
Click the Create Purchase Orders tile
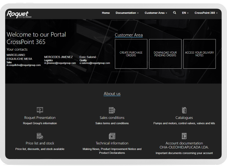tap(131, 54)
